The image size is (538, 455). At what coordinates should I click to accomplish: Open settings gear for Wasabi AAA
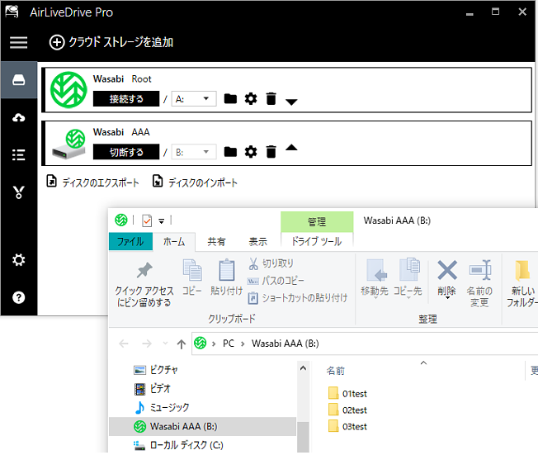coord(251,152)
